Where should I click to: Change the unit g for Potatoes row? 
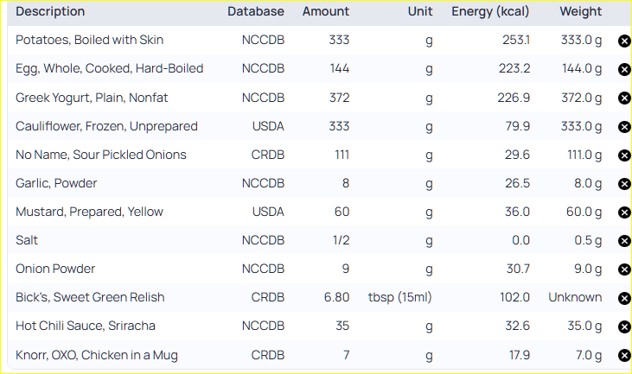pyautogui.click(x=429, y=41)
